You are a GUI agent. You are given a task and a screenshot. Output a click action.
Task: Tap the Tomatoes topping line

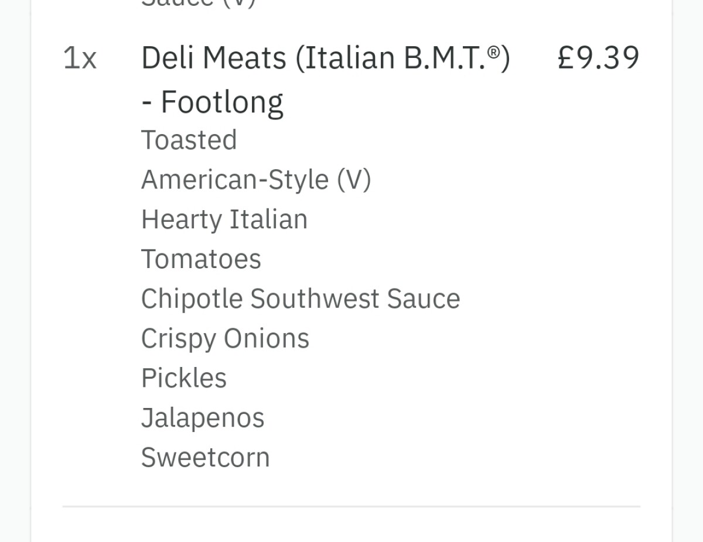click(x=201, y=259)
